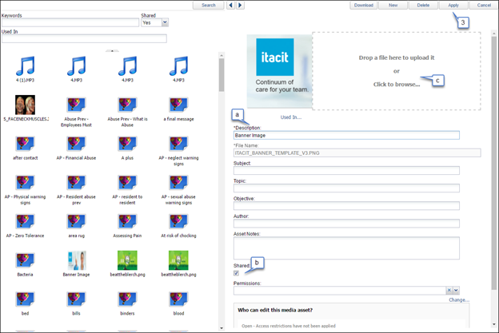Click the previous arrow icon beside Search
499x333 pixels.
click(x=230, y=5)
